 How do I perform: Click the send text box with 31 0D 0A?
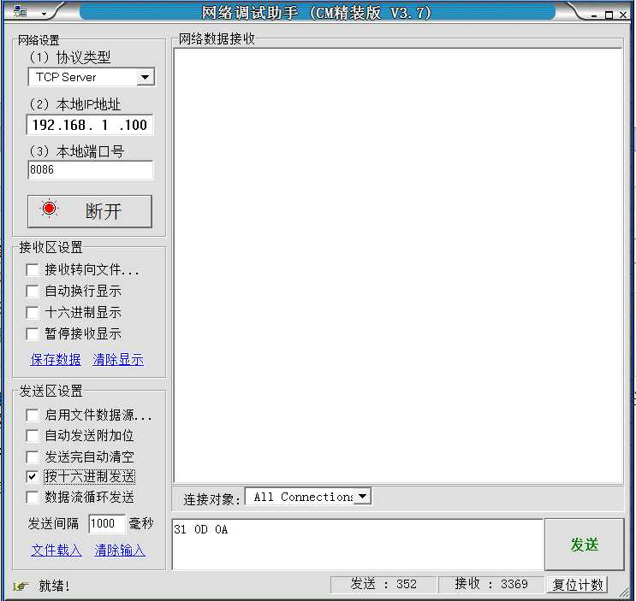(357, 544)
